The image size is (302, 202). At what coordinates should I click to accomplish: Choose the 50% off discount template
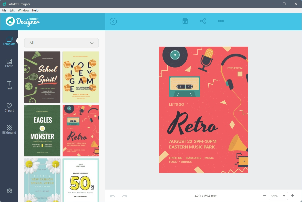[x=81, y=180]
